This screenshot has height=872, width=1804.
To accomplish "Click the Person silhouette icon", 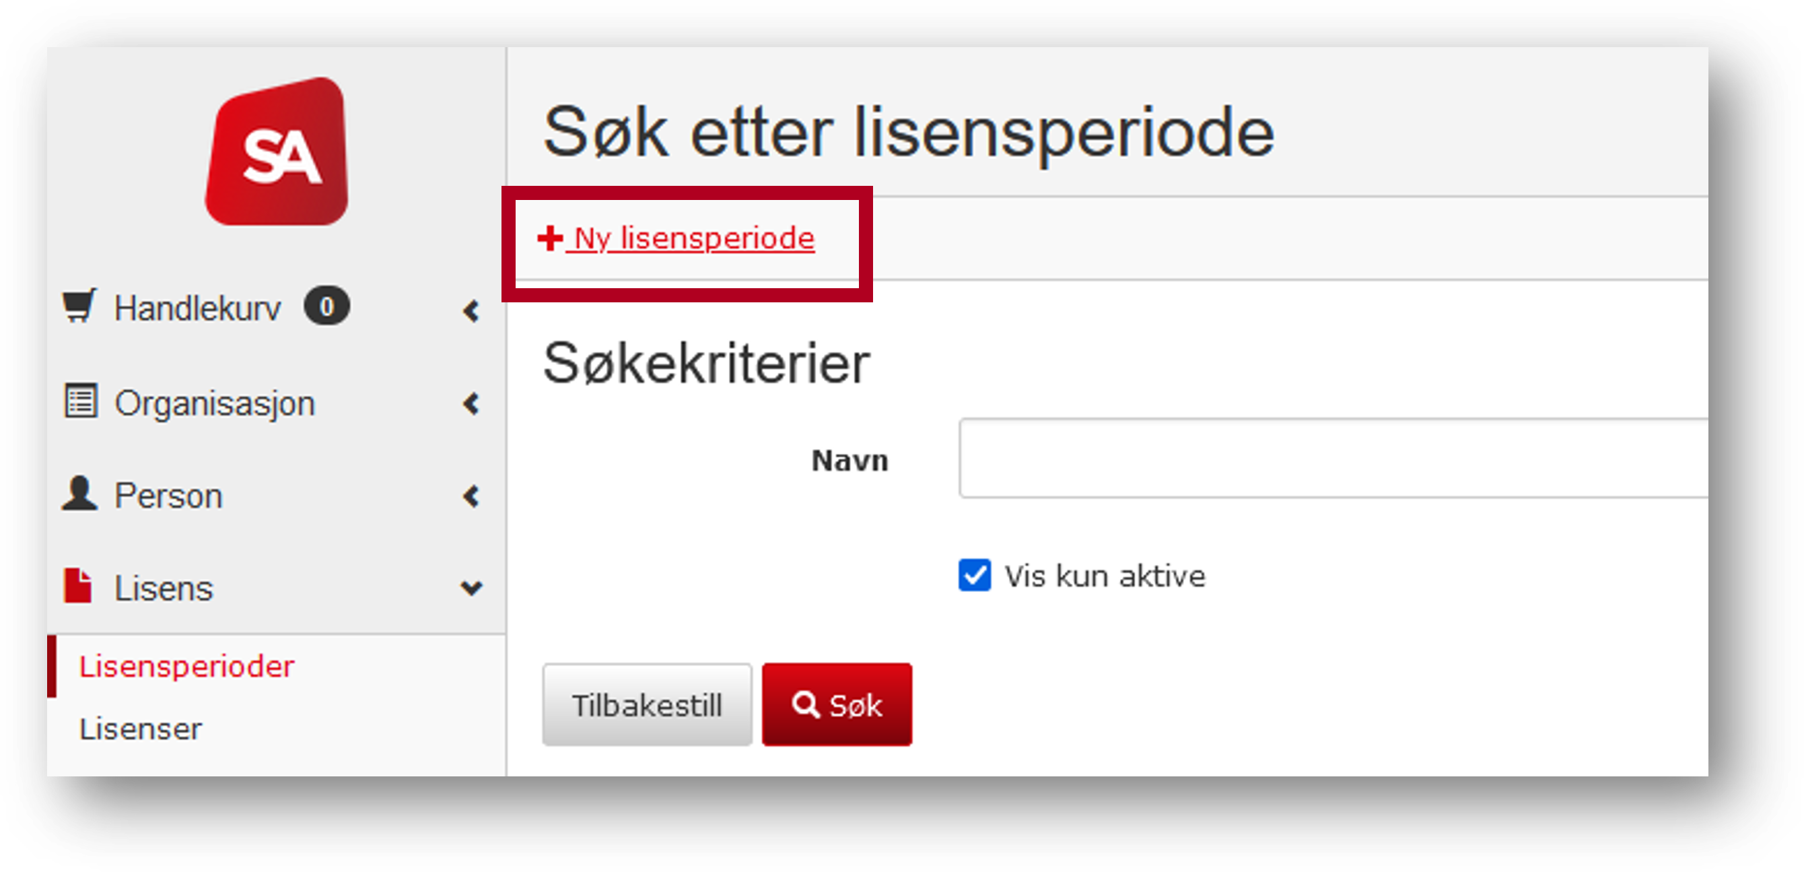I will (79, 494).
